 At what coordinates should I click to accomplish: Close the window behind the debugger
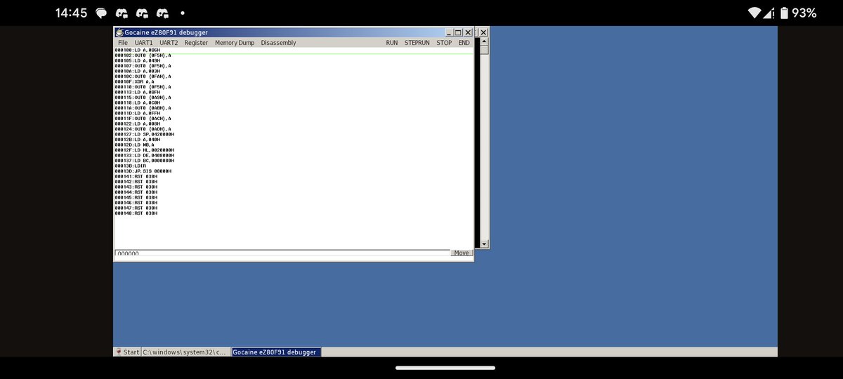(483, 32)
